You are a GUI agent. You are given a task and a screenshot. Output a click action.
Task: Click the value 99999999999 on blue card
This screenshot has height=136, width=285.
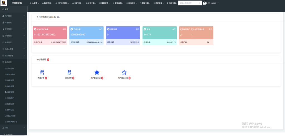78,35
